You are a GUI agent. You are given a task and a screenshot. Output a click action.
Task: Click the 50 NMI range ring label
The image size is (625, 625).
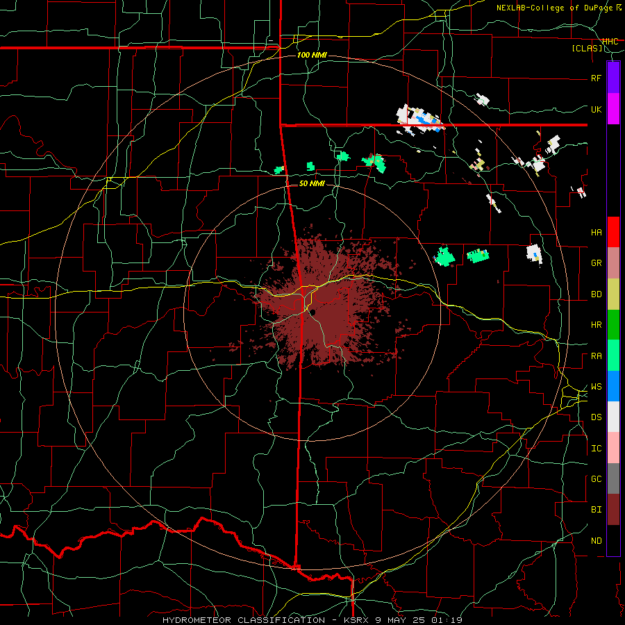[x=312, y=183]
